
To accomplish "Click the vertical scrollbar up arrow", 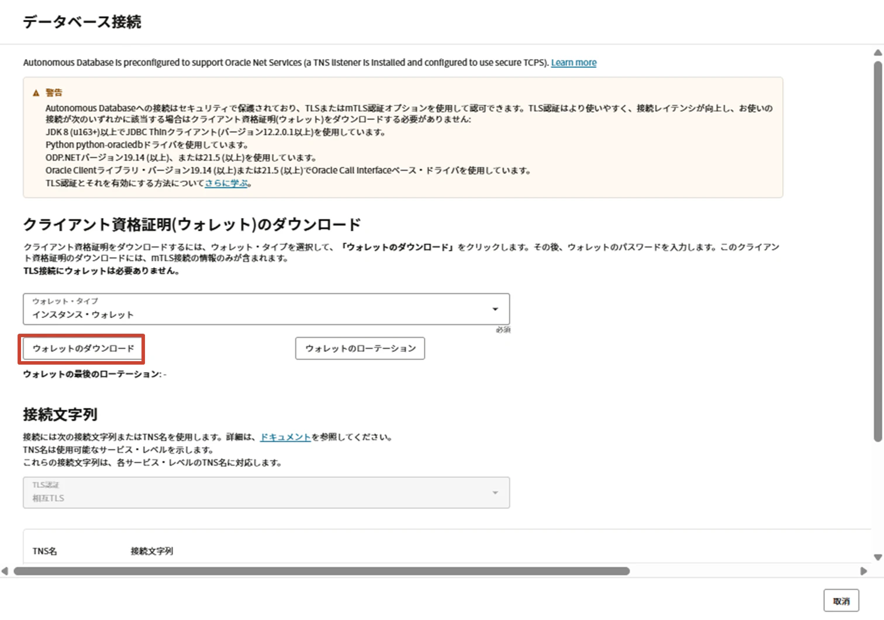I will point(878,53).
